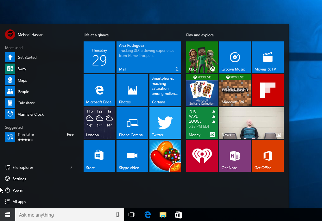322x221 pixels.
Task: Launch Edge from the taskbar
Action: 148,215
